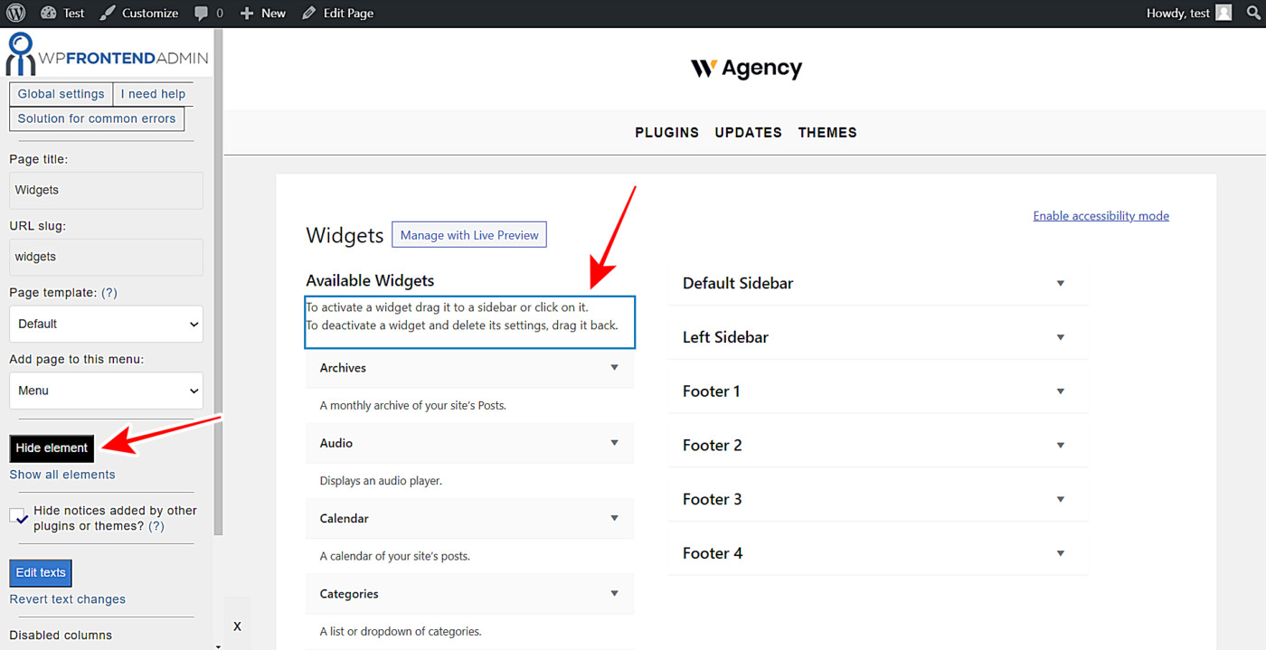Go to the THEMES menu item
The width and height of the screenshot is (1266, 650).
point(827,132)
